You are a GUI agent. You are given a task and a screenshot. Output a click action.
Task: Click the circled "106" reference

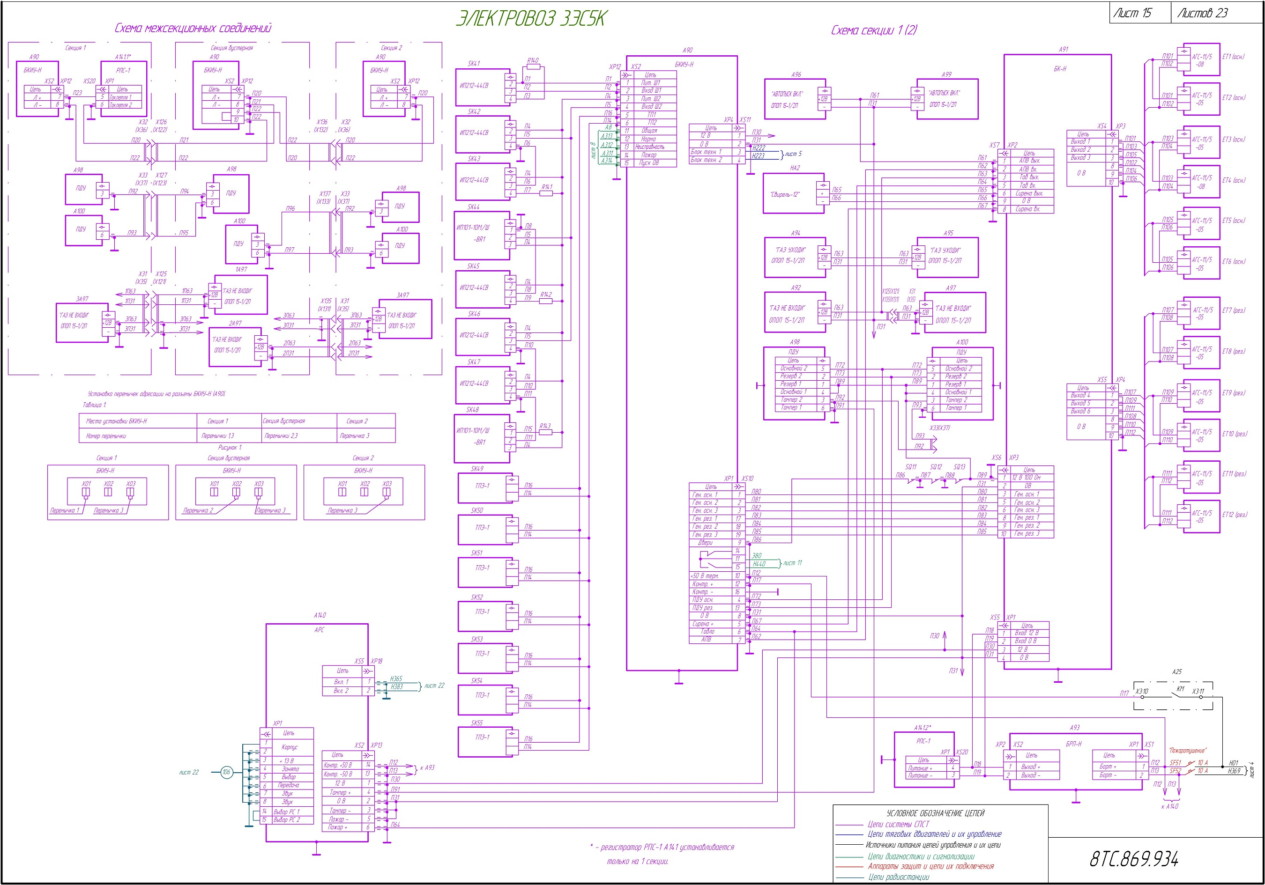(x=226, y=772)
